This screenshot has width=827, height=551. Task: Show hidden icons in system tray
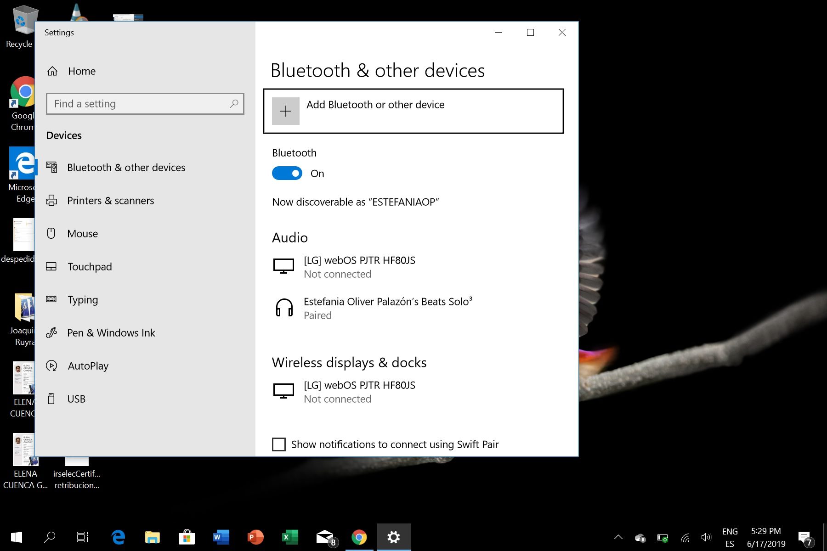click(x=618, y=537)
